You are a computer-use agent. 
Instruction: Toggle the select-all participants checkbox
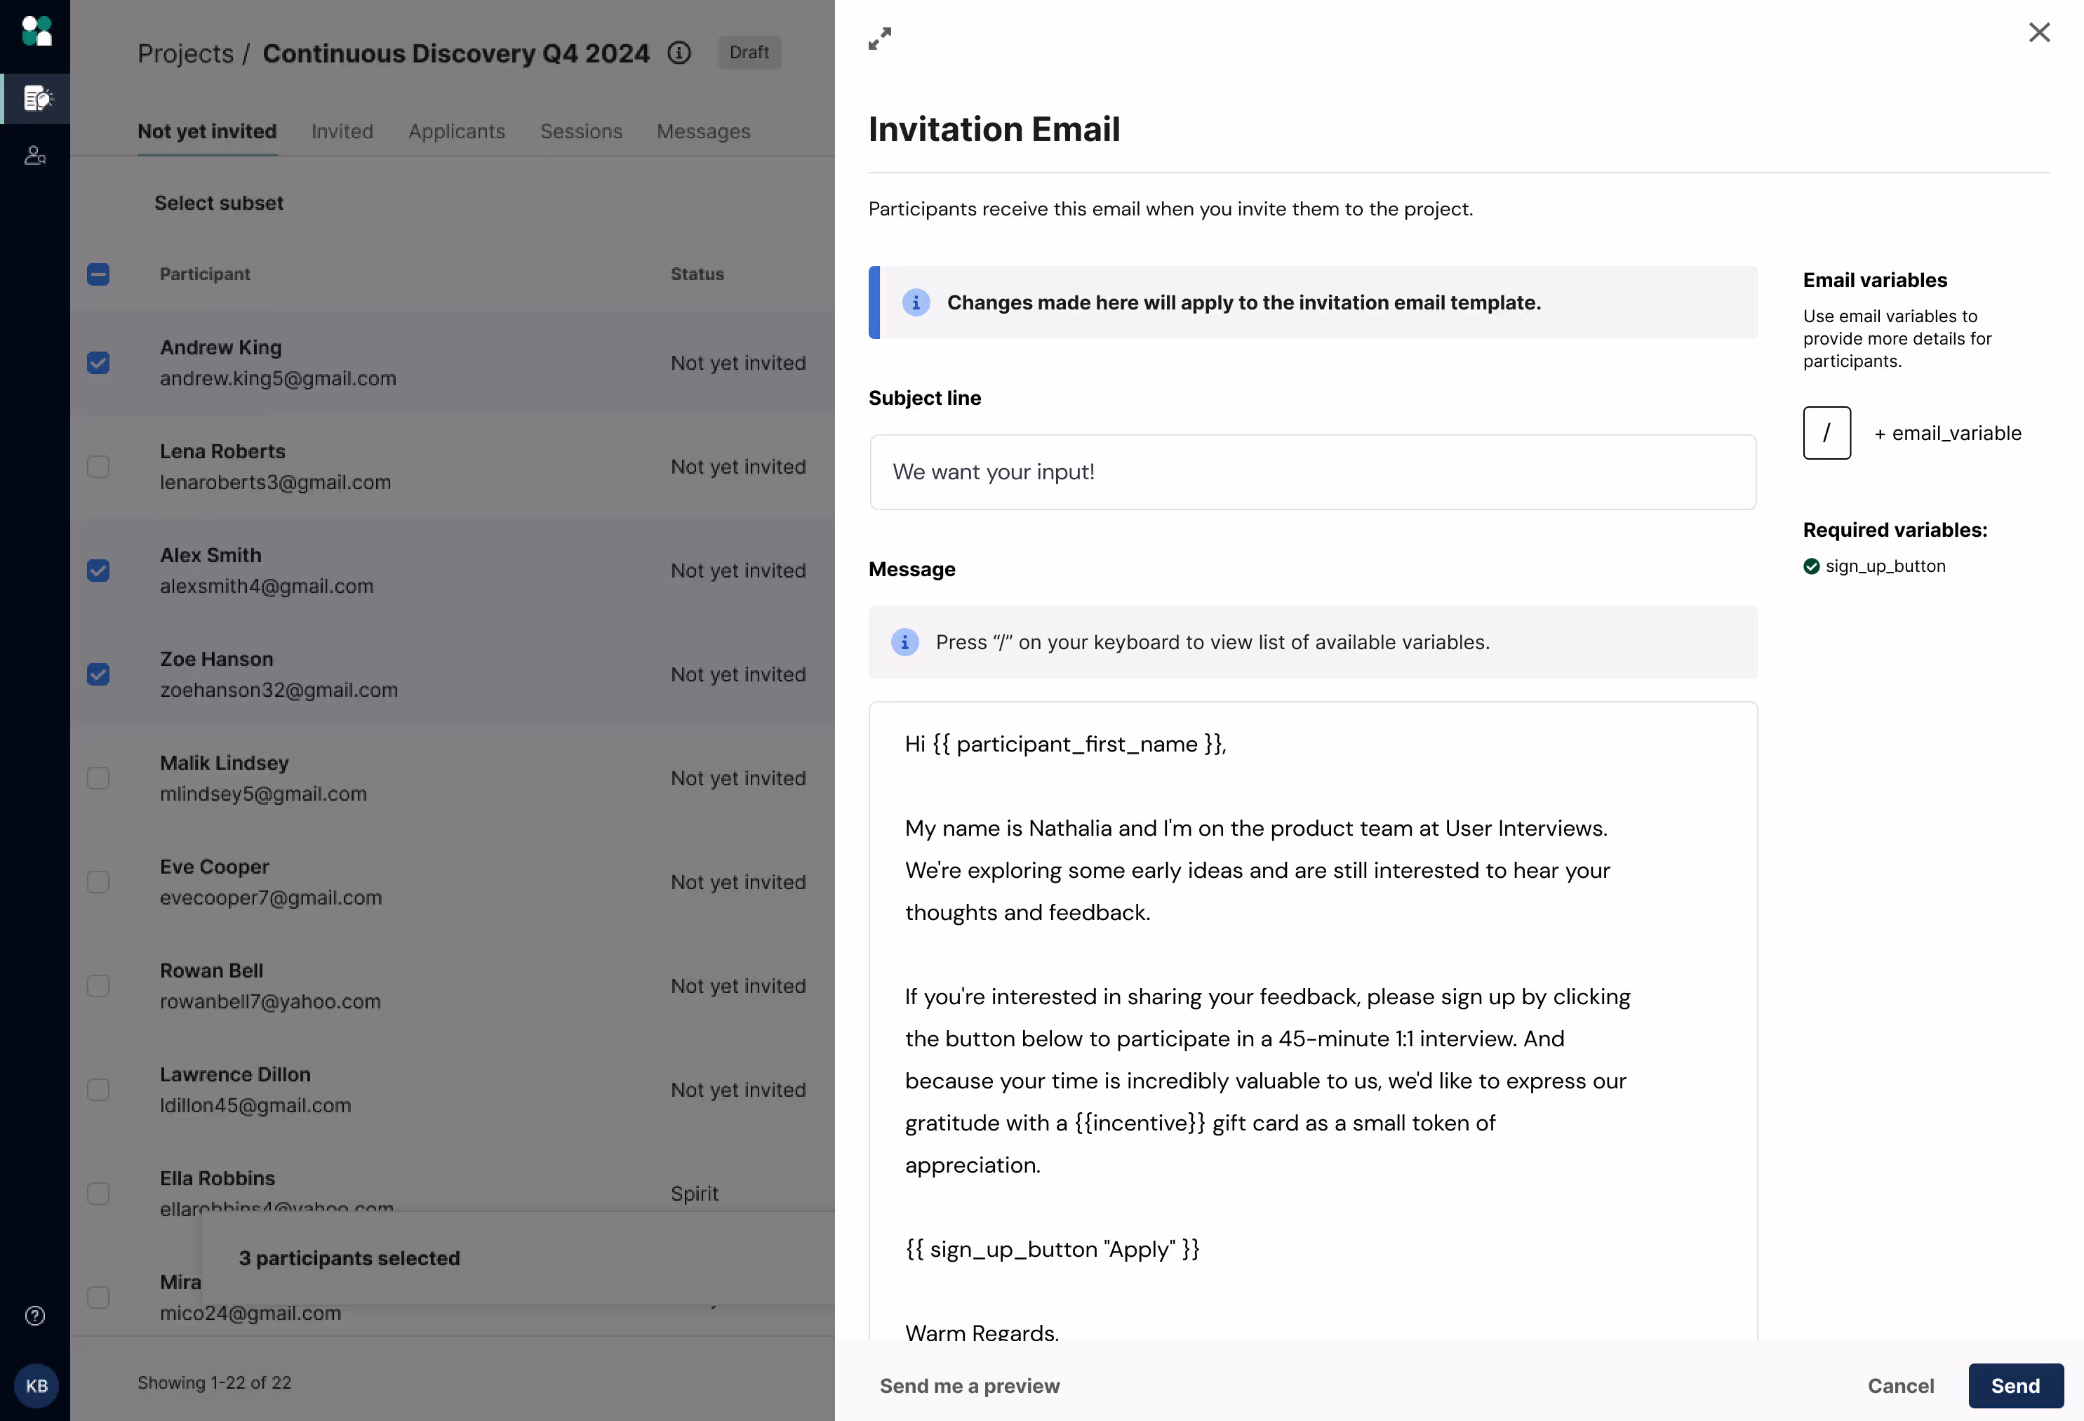[x=99, y=274]
